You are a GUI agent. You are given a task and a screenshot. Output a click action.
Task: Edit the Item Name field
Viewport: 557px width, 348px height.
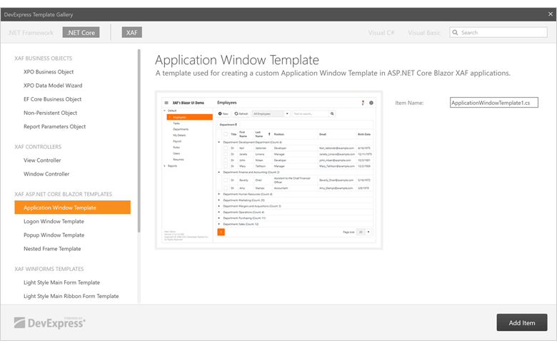493,103
